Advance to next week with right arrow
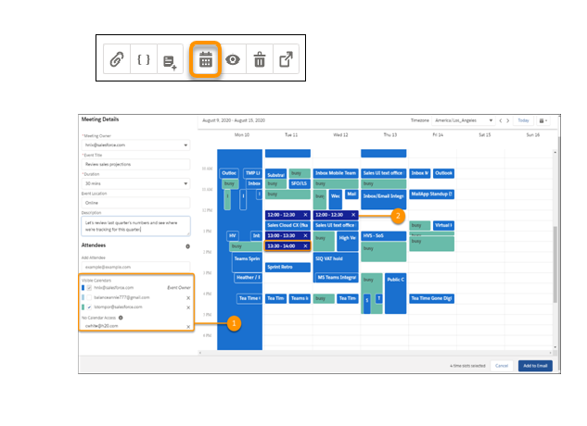The image size is (587, 426). click(509, 120)
